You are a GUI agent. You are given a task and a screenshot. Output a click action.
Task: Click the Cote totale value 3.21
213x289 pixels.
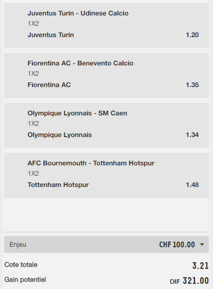tap(200, 265)
